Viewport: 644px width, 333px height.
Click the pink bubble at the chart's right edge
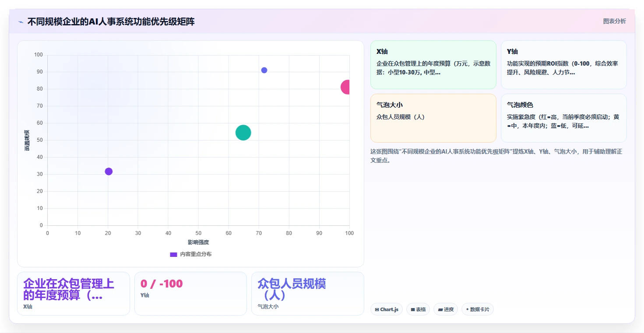[345, 87]
